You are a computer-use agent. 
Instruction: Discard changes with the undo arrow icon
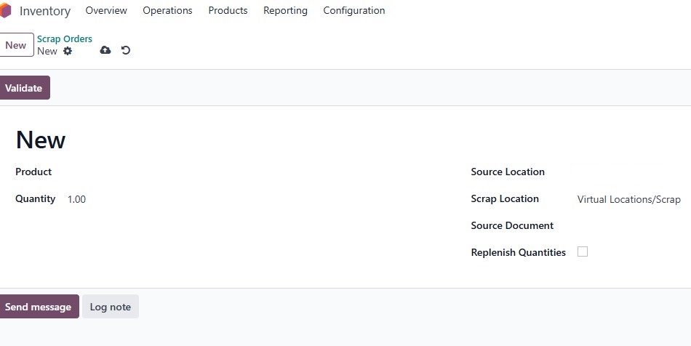(x=126, y=50)
